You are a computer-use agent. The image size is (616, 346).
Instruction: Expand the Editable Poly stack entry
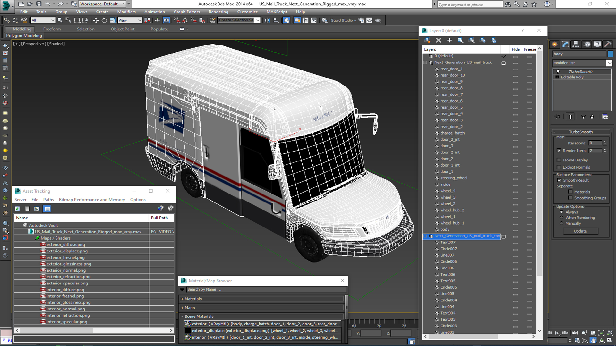pos(557,77)
